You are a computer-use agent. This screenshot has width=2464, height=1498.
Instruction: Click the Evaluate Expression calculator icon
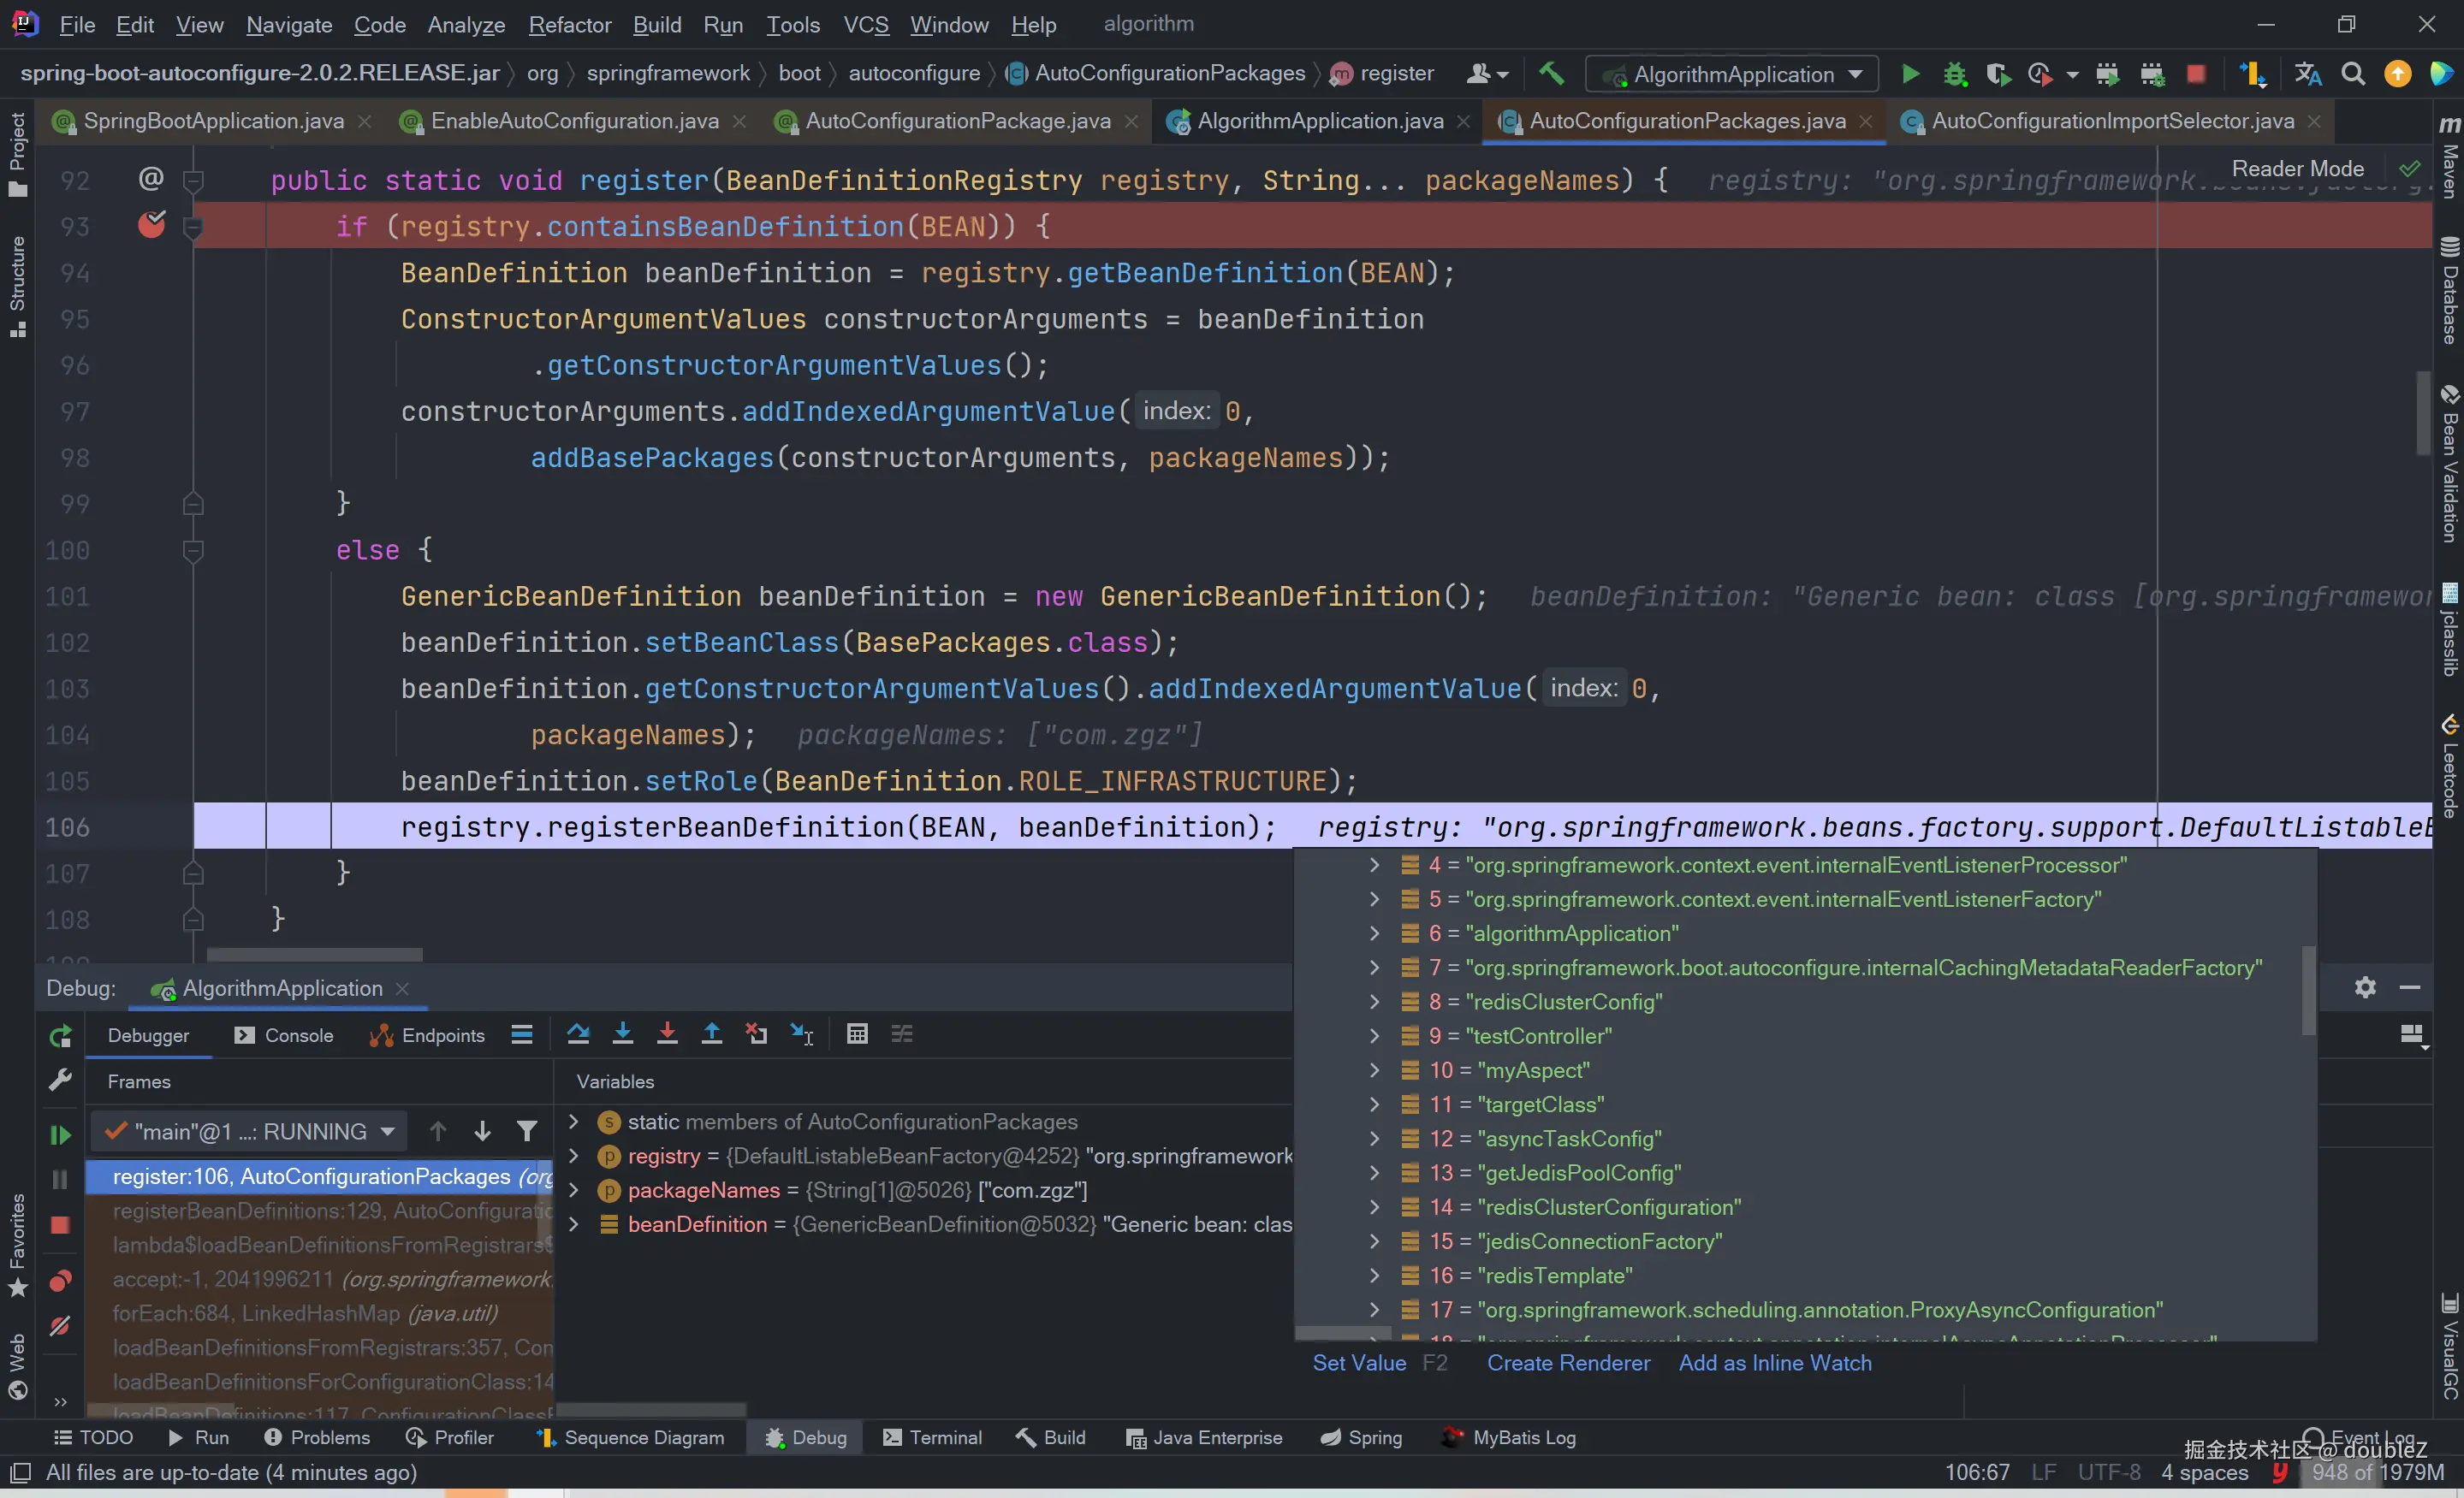point(857,1034)
